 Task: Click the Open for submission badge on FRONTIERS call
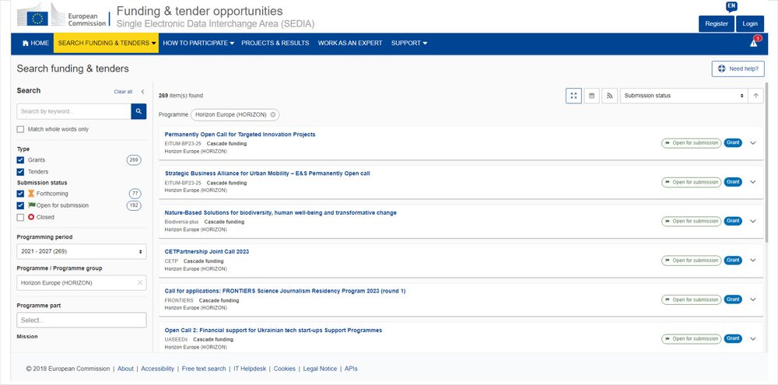point(691,299)
